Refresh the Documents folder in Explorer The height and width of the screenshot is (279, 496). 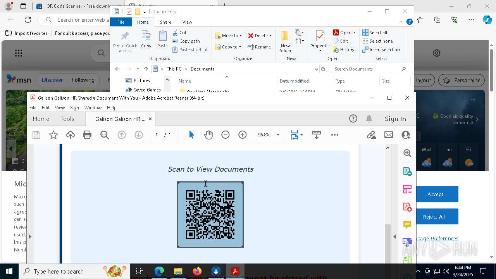click(x=323, y=69)
